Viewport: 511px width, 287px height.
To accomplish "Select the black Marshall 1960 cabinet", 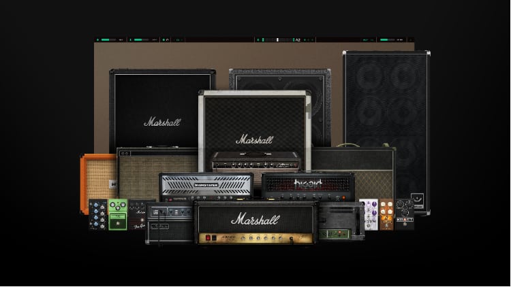I will pyautogui.click(x=162, y=109).
